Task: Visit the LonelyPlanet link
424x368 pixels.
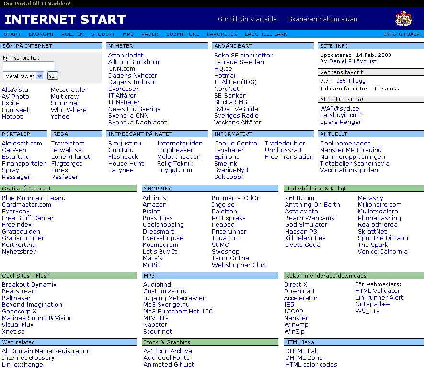Action: pyautogui.click(x=70, y=156)
